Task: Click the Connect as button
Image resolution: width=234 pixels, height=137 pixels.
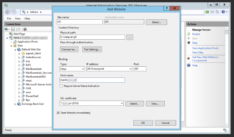Action: [x=69, y=49]
